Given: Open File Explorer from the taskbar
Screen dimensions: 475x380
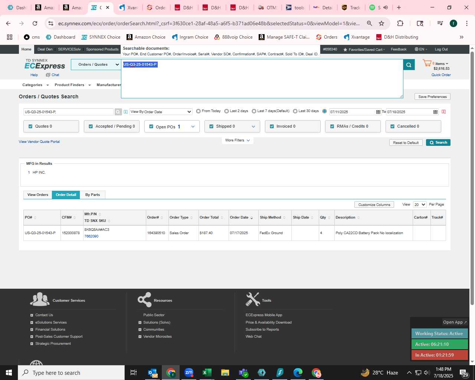Looking at the screenshot, I should pyautogui.click(x=225, y=373).
